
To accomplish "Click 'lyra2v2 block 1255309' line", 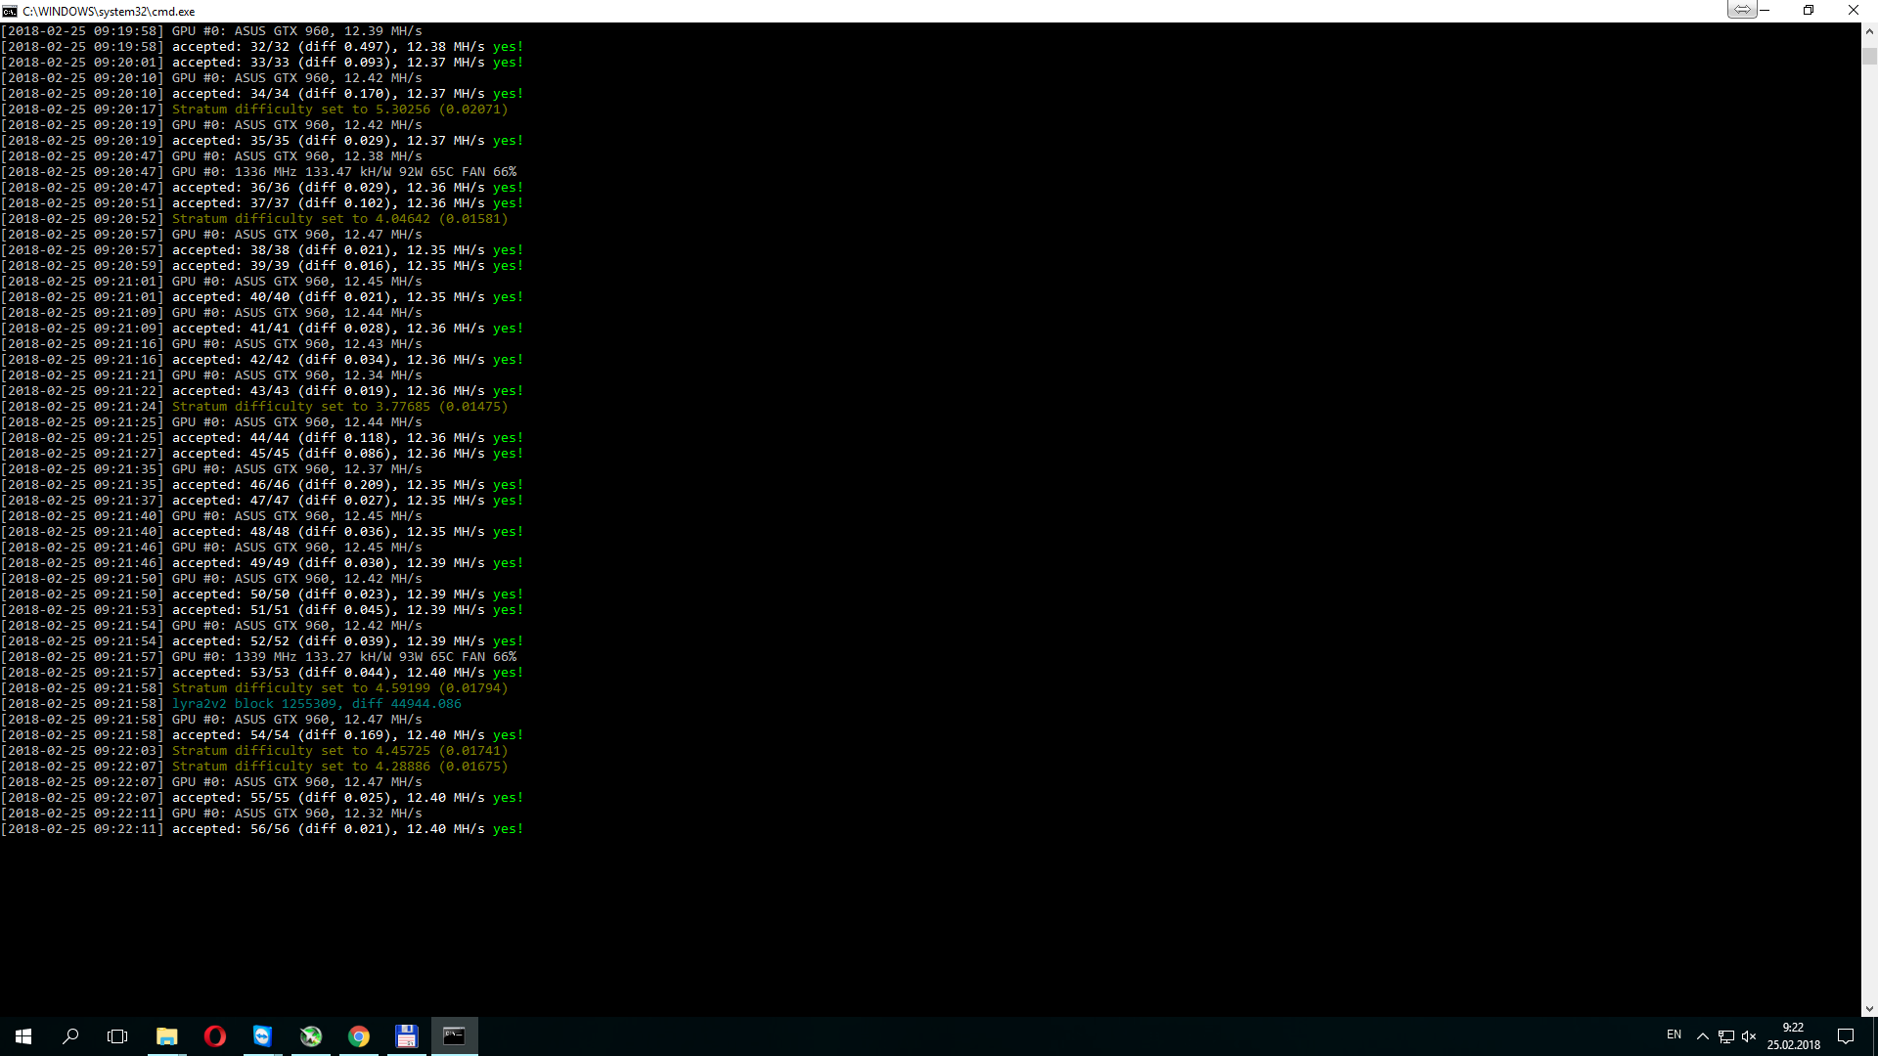I will [x=231, y=704].
